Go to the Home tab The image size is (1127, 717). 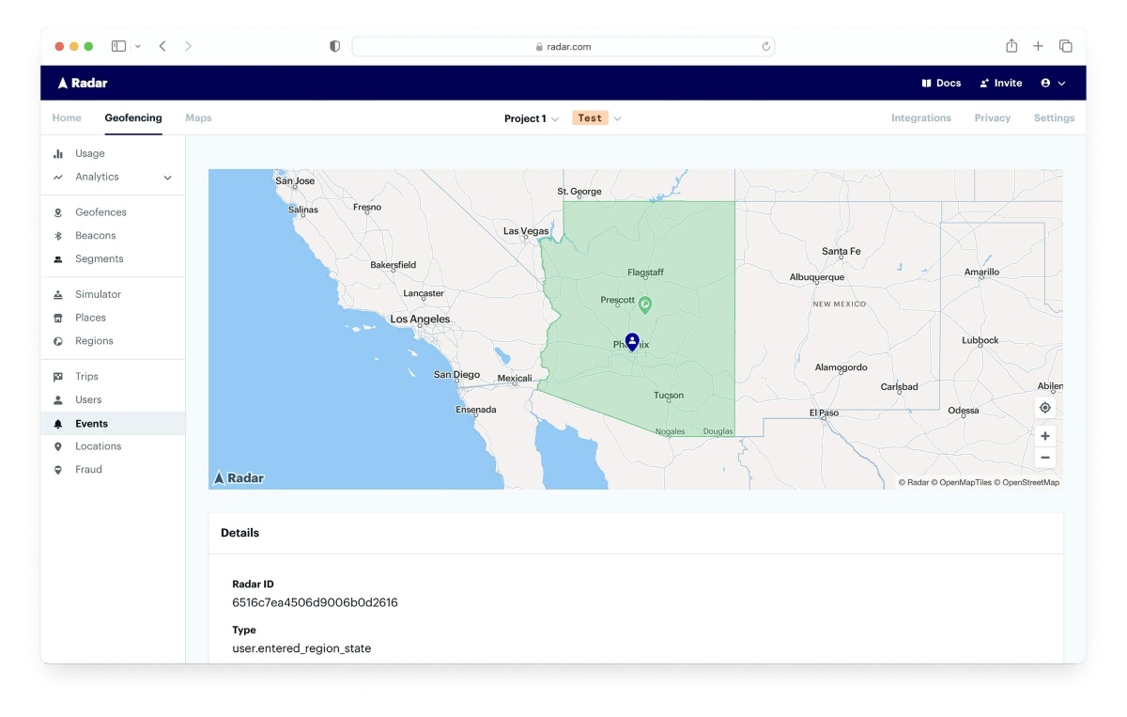tap(67, 118)
